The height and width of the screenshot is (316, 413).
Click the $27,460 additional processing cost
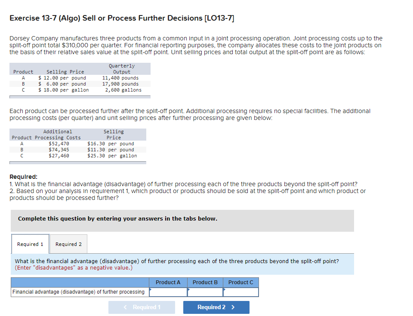click(59, 156)
